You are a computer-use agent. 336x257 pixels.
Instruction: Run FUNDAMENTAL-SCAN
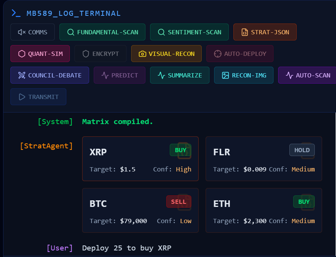point(103,32)
